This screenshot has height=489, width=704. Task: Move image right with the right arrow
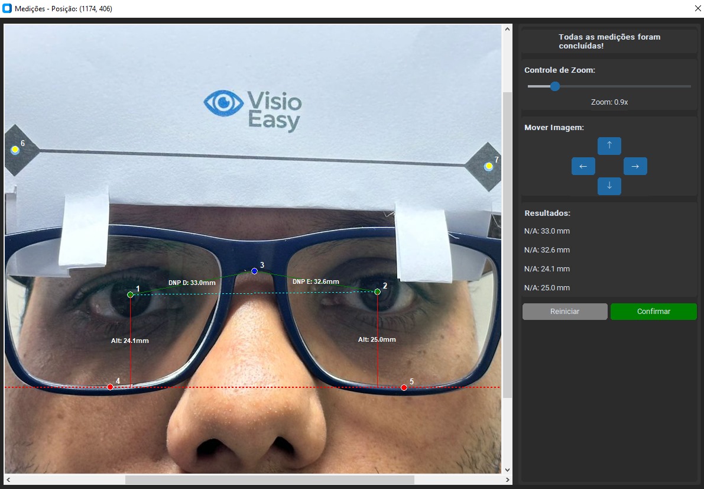pyautogui.click(x=635, y=166)
